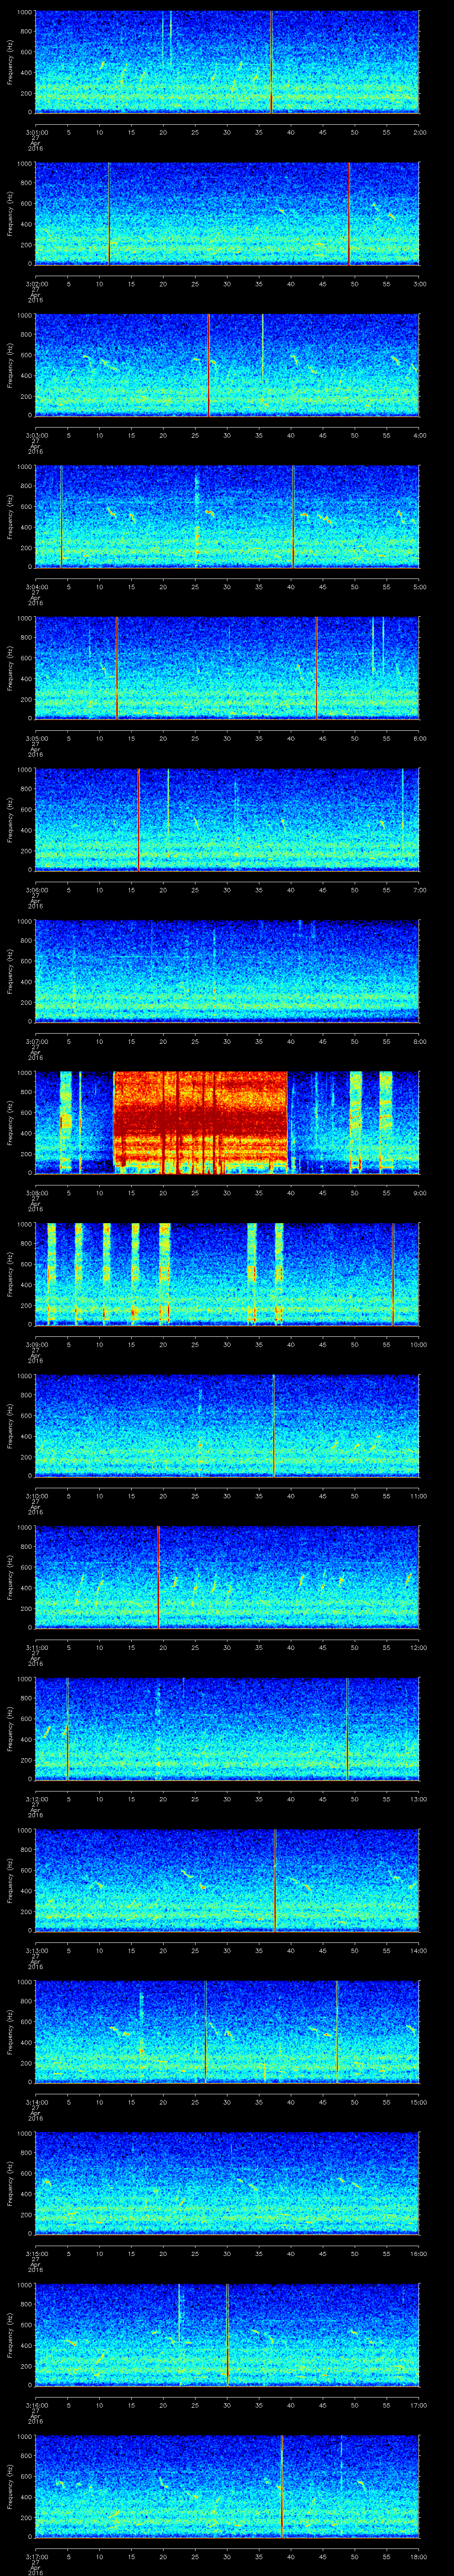The height and width of the screenshot is (2576, 454).
Task: Click the '3:08:00' start time label
Action: point(36,1192)
